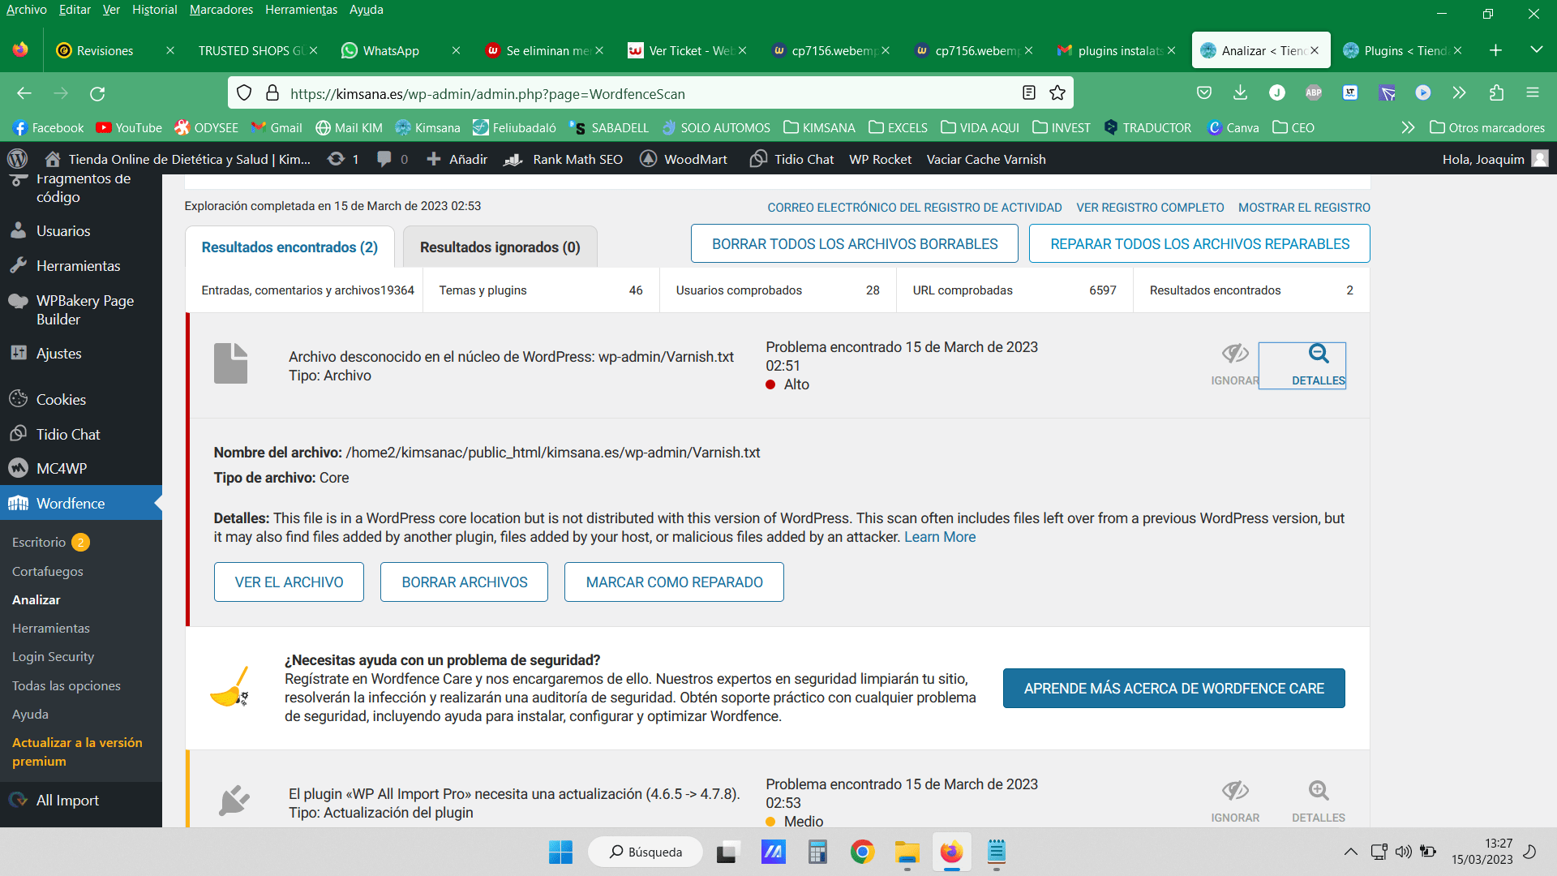This screenshot has width=1557, height=876.
Task: Click Actualizar a la versión premium link
Action: pyautogui.click(x=77, y=752)
